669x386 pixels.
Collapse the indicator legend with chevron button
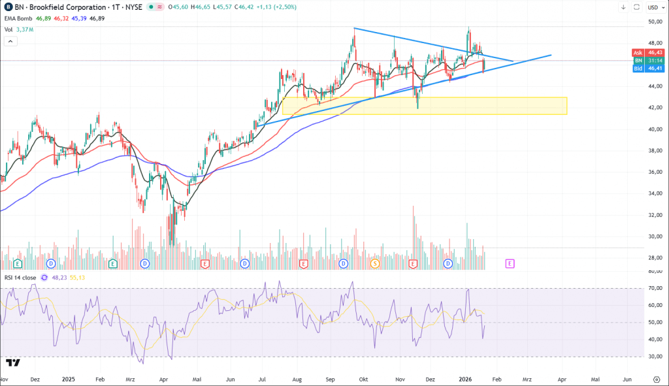pyautogui.click(x=10, y=41)
